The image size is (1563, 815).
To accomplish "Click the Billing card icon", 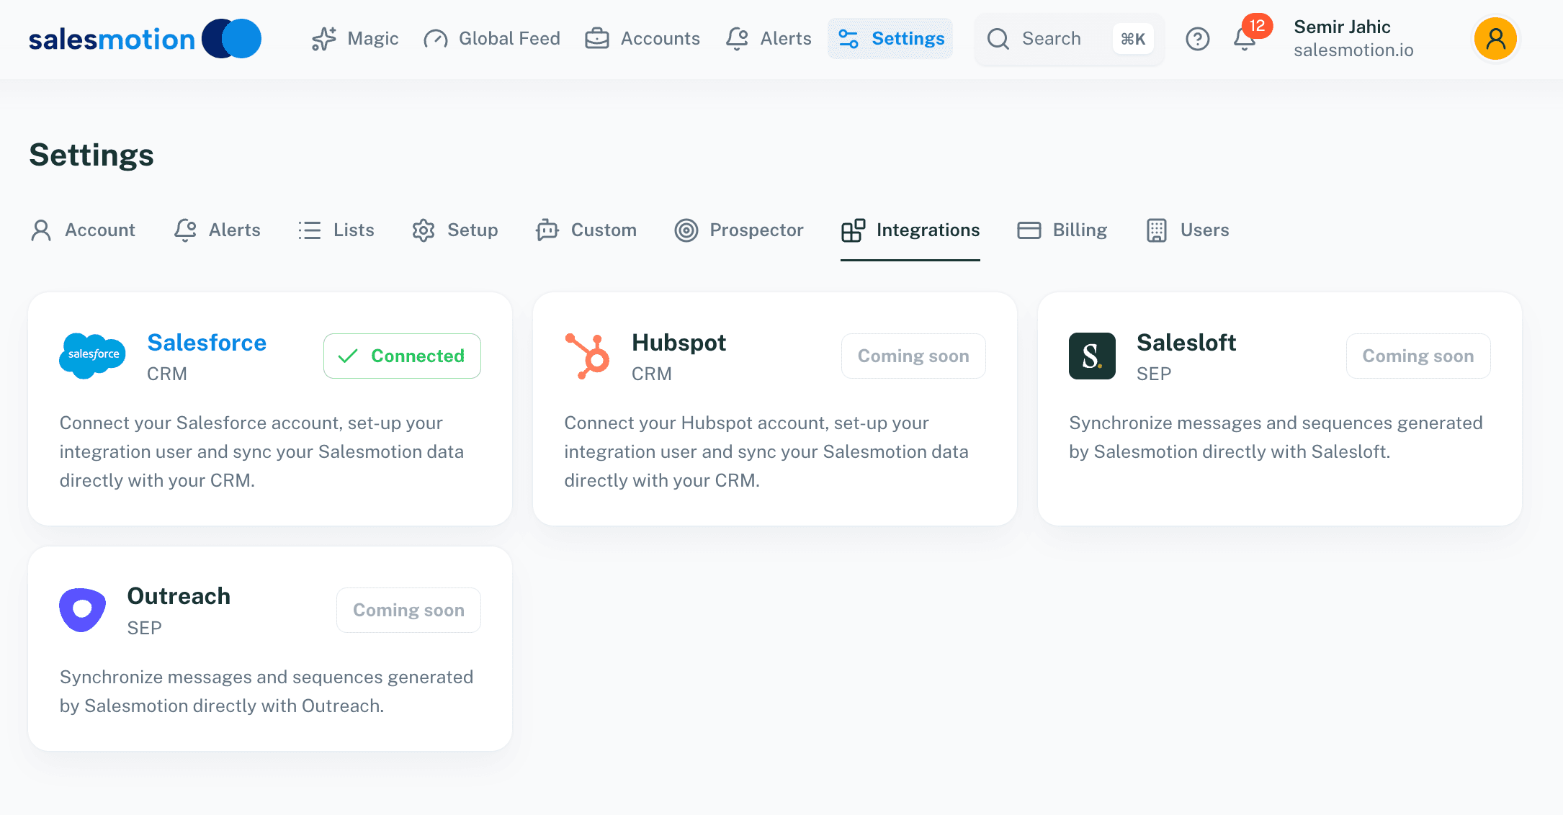I will click(x=1029, y=230).
